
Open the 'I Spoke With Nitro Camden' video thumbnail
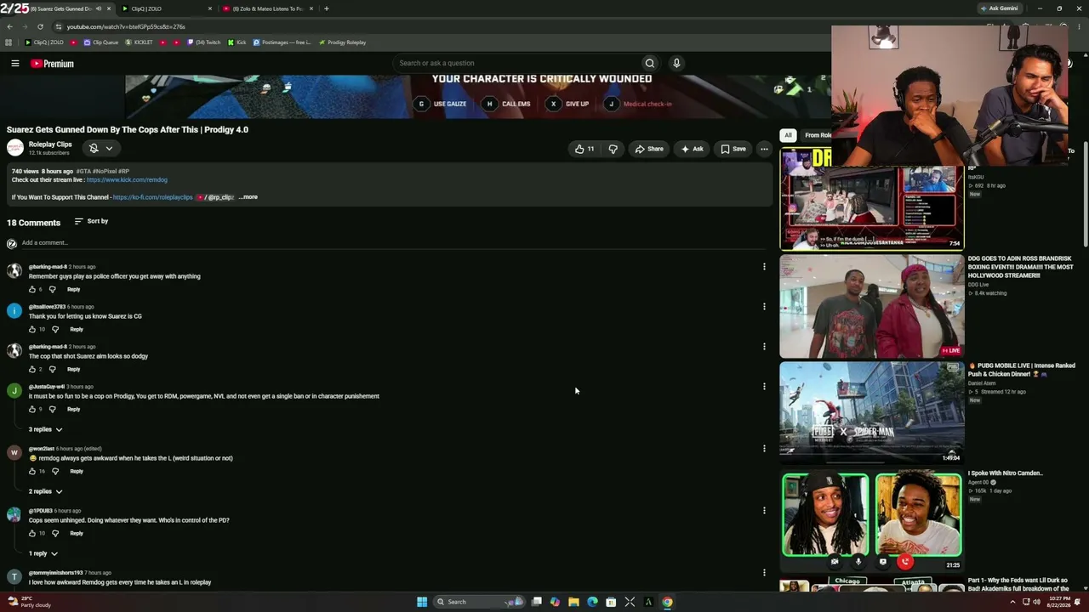(872, 520)
